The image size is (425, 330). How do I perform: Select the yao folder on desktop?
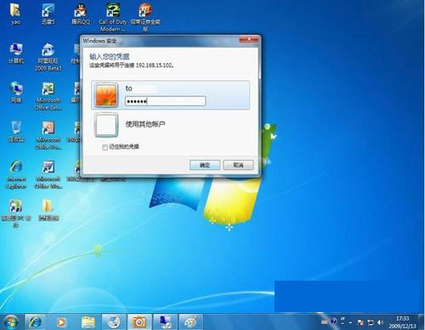click(15, 14)
